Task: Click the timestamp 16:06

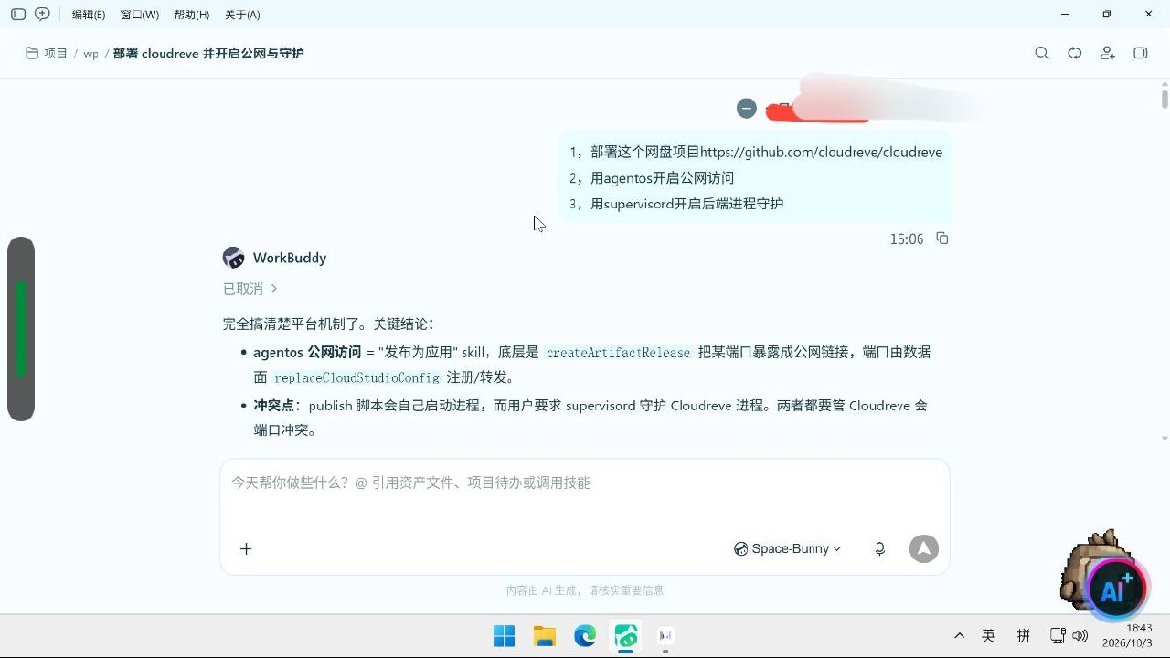Action: 907,239
